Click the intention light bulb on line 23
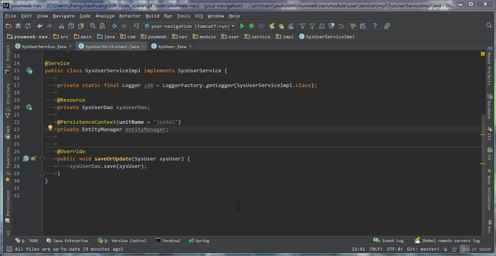The width and height of the screenshot is (496, 256). pyautogui.click(x=50, y=128)
